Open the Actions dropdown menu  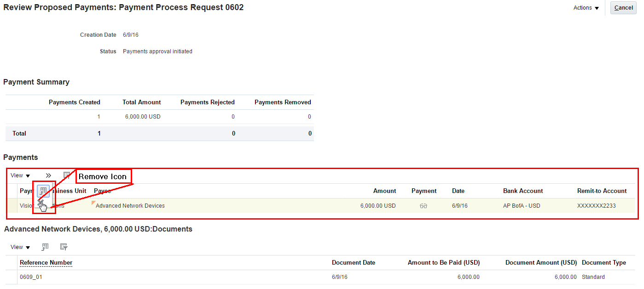pos(586,8)
